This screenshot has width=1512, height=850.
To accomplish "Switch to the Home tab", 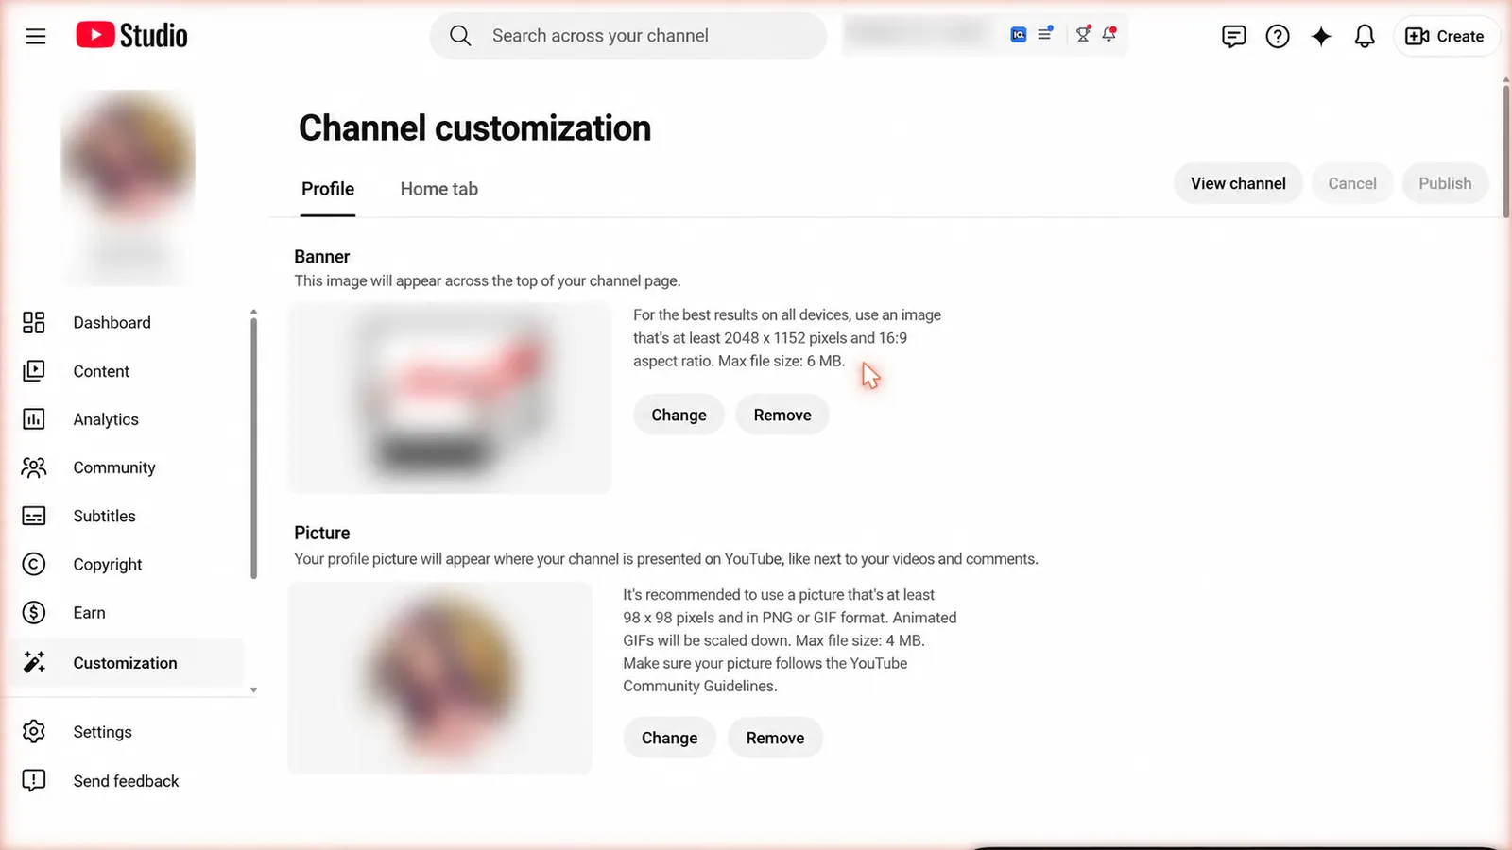I will tap(439, 189).
